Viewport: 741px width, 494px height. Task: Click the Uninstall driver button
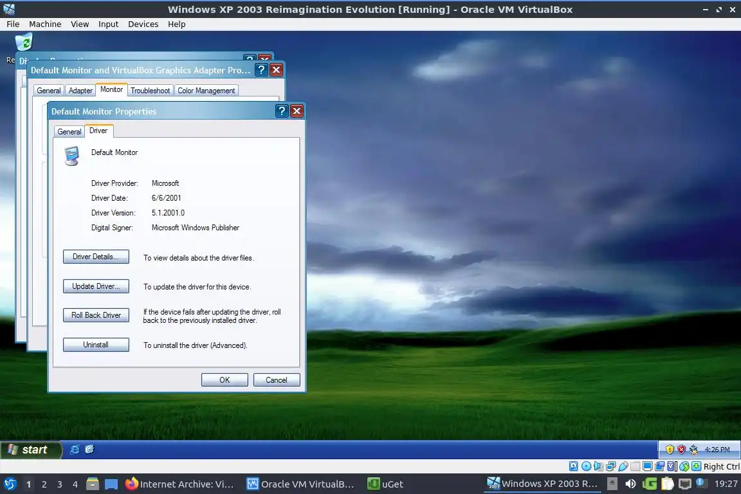[96, 345]
